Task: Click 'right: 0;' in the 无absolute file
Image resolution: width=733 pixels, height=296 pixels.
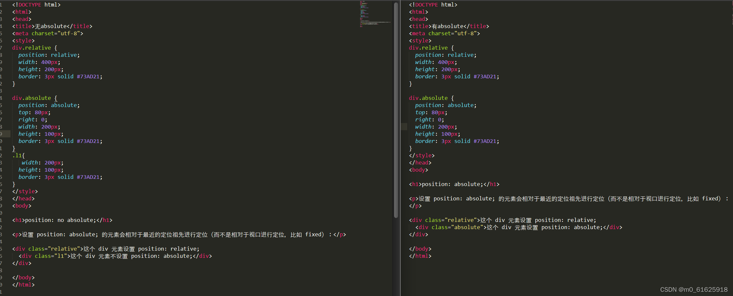Action: [33, 119]
